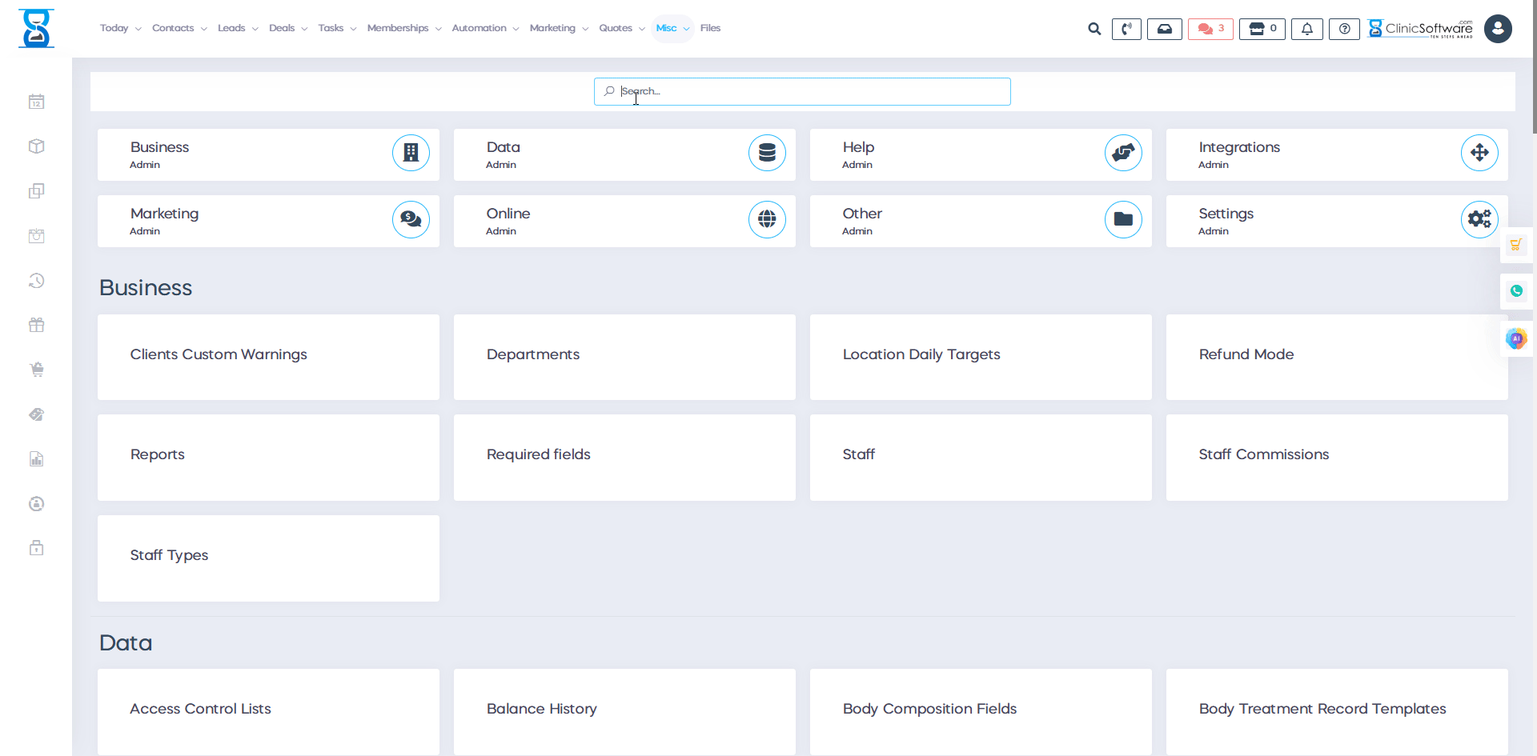Select the Files menu item

click(710, 28)
